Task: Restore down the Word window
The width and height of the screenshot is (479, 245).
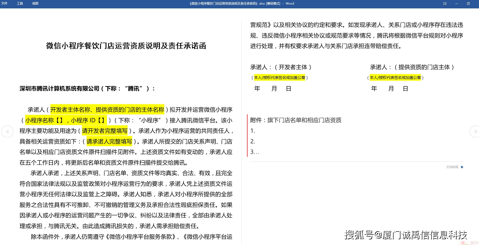Action: click(x=468, y=4)
